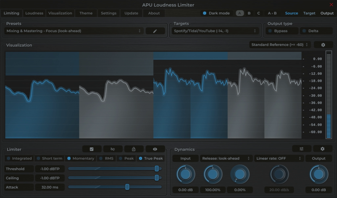
Task: Toggle Bypass output type
Action: point(281,31)
